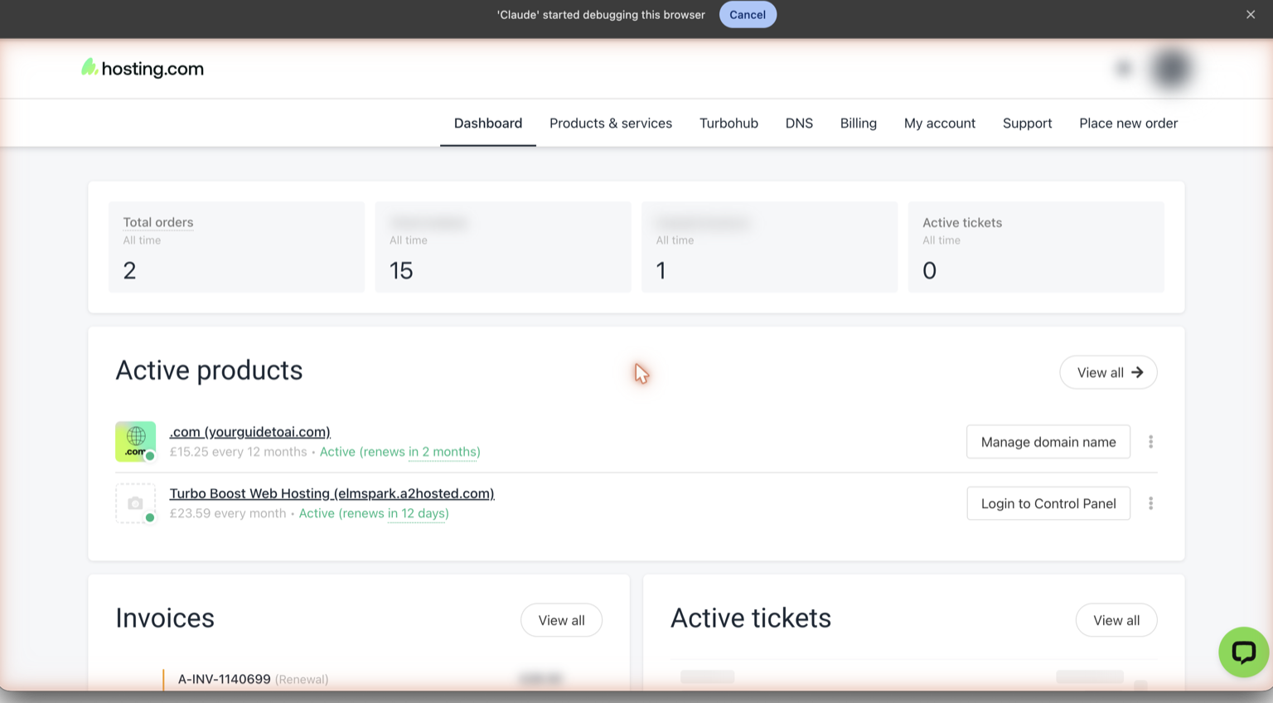The image size is (1273, 703).
Task: Click the '£15.25 every 12 months' price text
Action: [239, 452]
